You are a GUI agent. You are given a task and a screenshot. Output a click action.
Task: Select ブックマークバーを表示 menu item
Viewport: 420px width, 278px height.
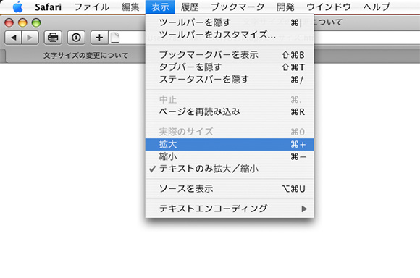click(230, 55)
